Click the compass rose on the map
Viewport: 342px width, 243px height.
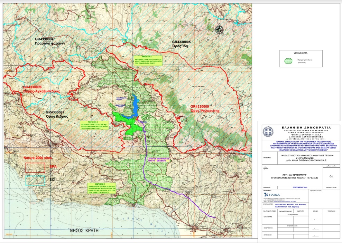click(x=220, y=30)
